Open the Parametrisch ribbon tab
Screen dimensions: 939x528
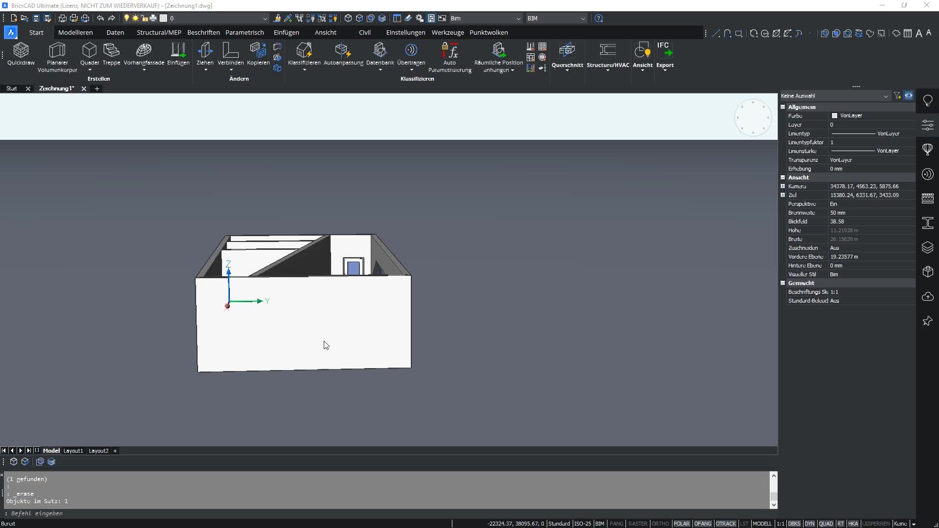click(245, 32)
